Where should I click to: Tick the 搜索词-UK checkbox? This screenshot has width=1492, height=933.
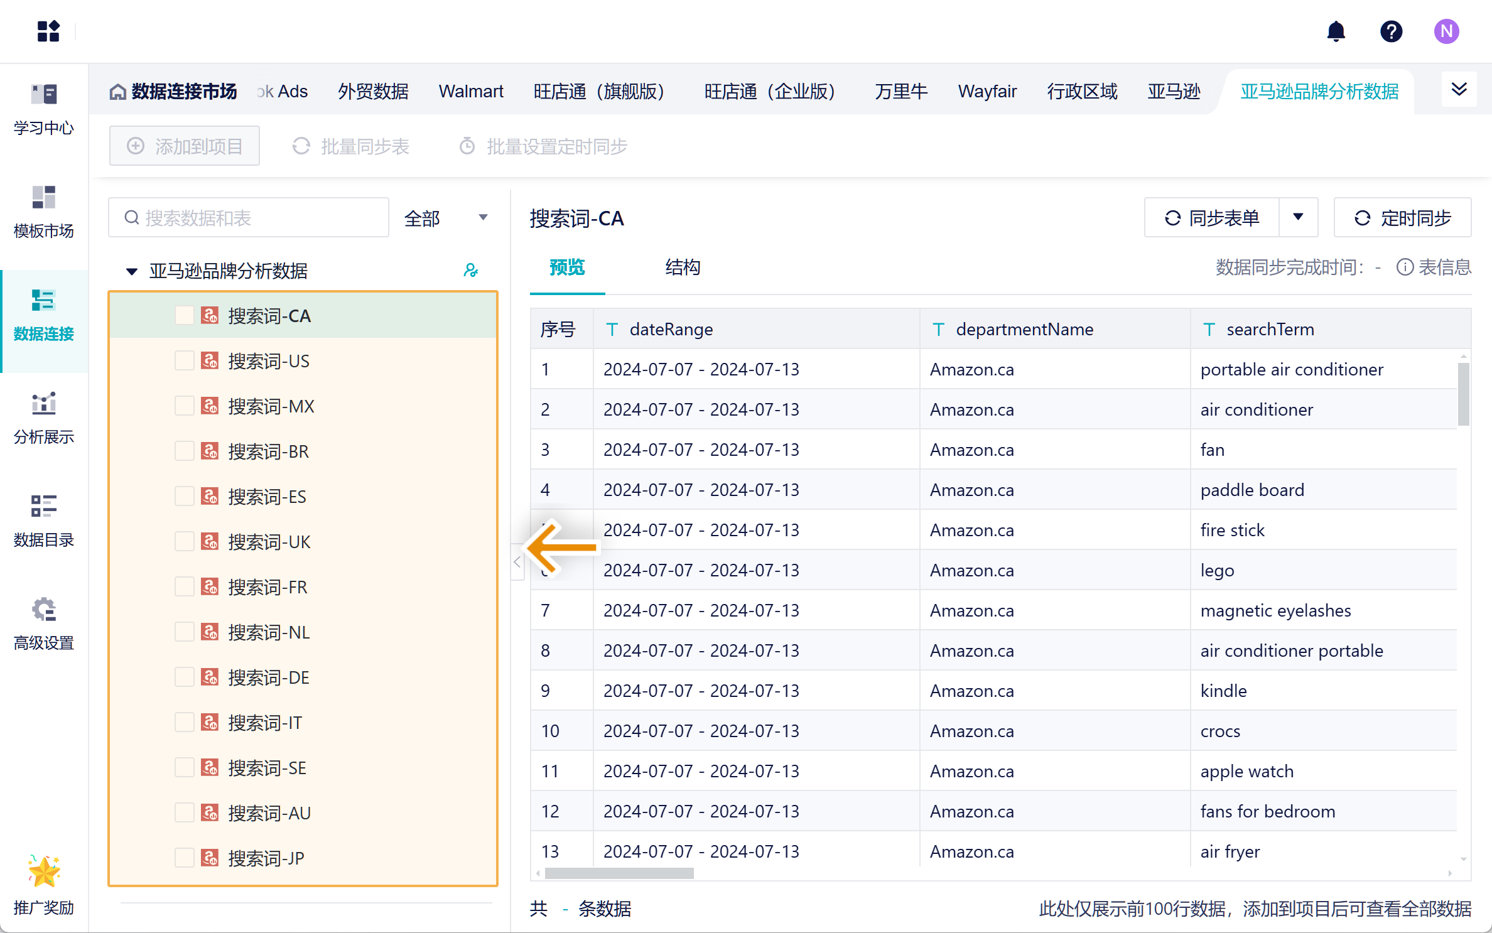(184, 542)
